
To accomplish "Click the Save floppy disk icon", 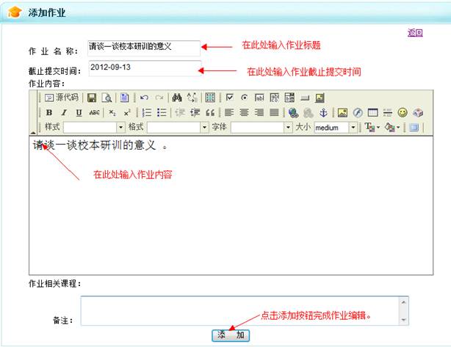I will [92, 98].
